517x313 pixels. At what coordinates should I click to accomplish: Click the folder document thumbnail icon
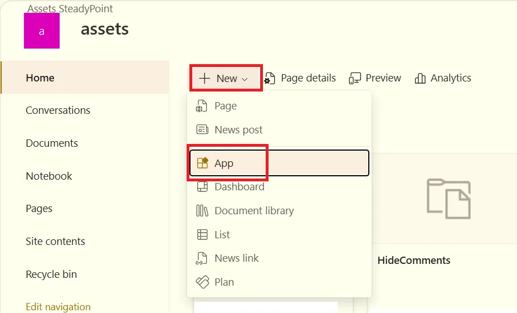(448, 199)
